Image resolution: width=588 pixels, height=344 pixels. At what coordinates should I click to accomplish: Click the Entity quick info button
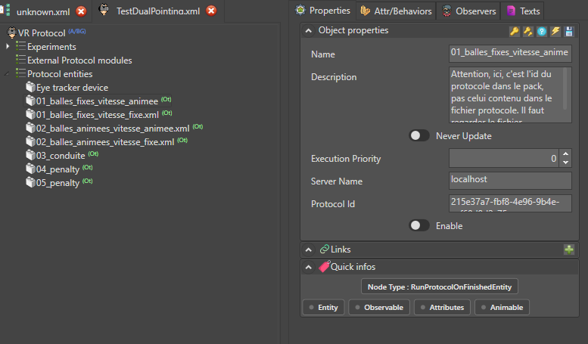323,307
